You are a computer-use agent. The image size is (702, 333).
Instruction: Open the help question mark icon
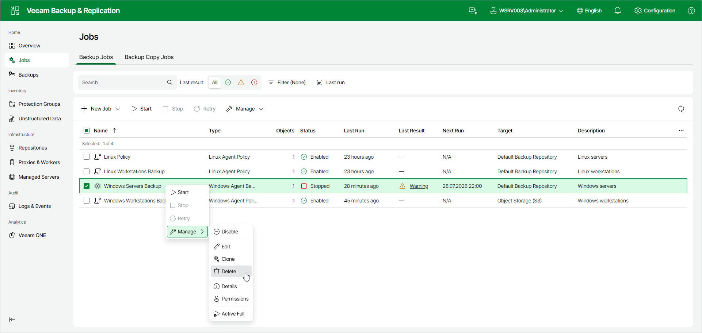tap(691, 11)
